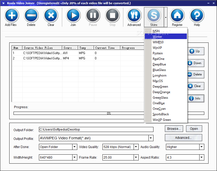Screen dimensions: 217x171
Task: Close the Koala Video Joiner window
Action: click(x=214, y=3)
